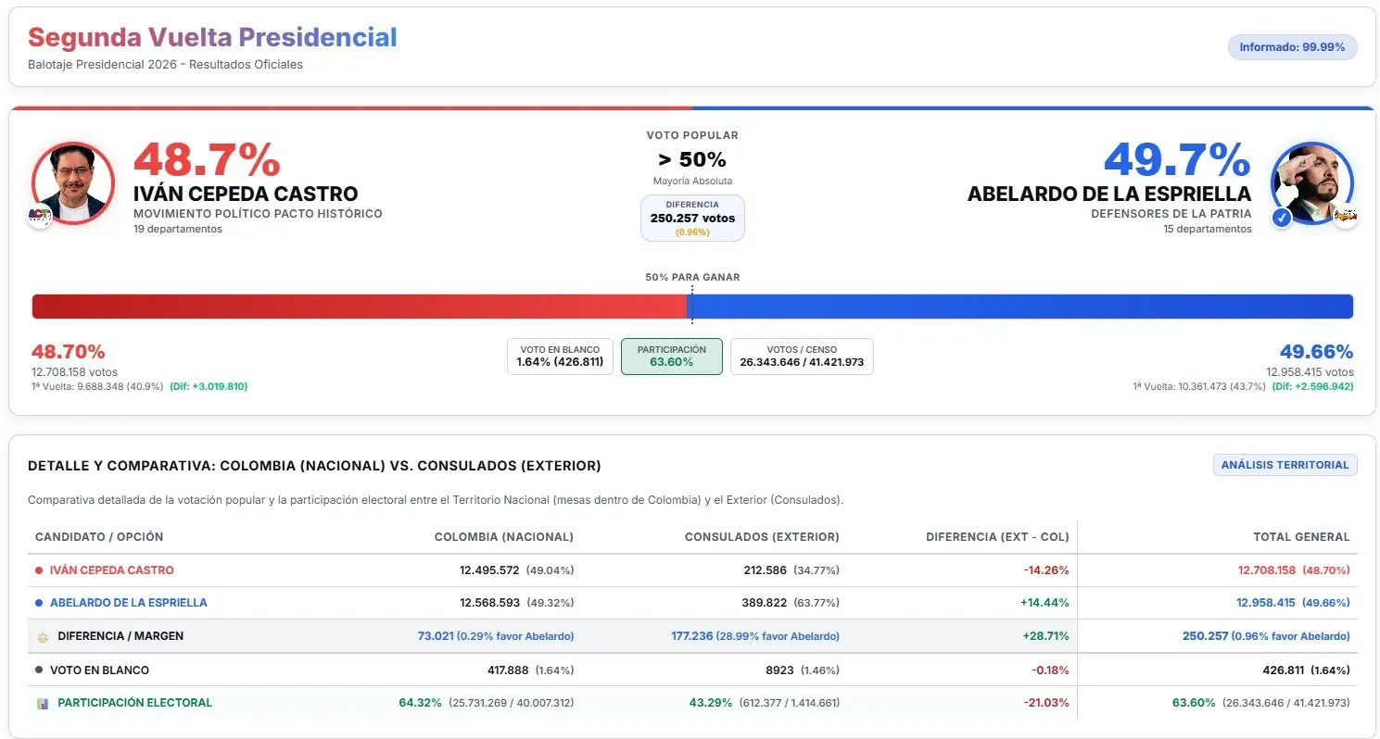Image resolution: width=1380 pixels, height=739 pixels.
Task: Select the Participación 63.60% box
Action: point(672,357)
